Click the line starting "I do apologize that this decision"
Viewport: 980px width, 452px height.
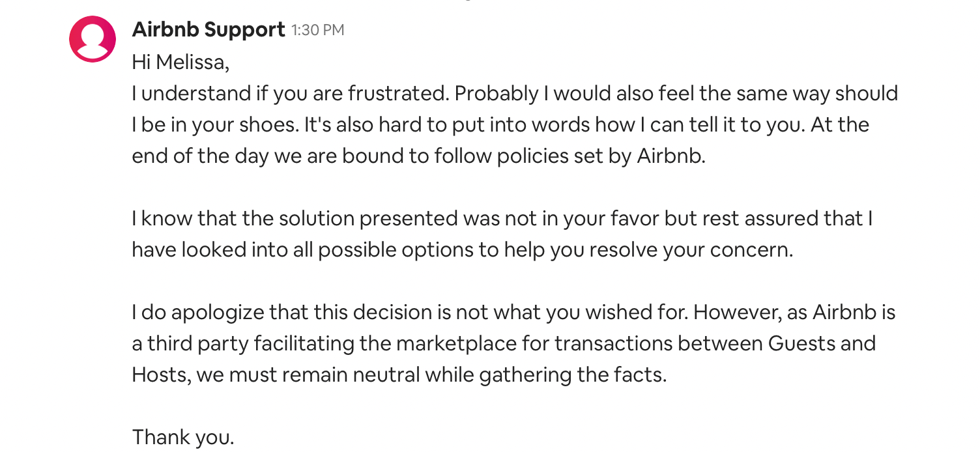click(513, 313)
